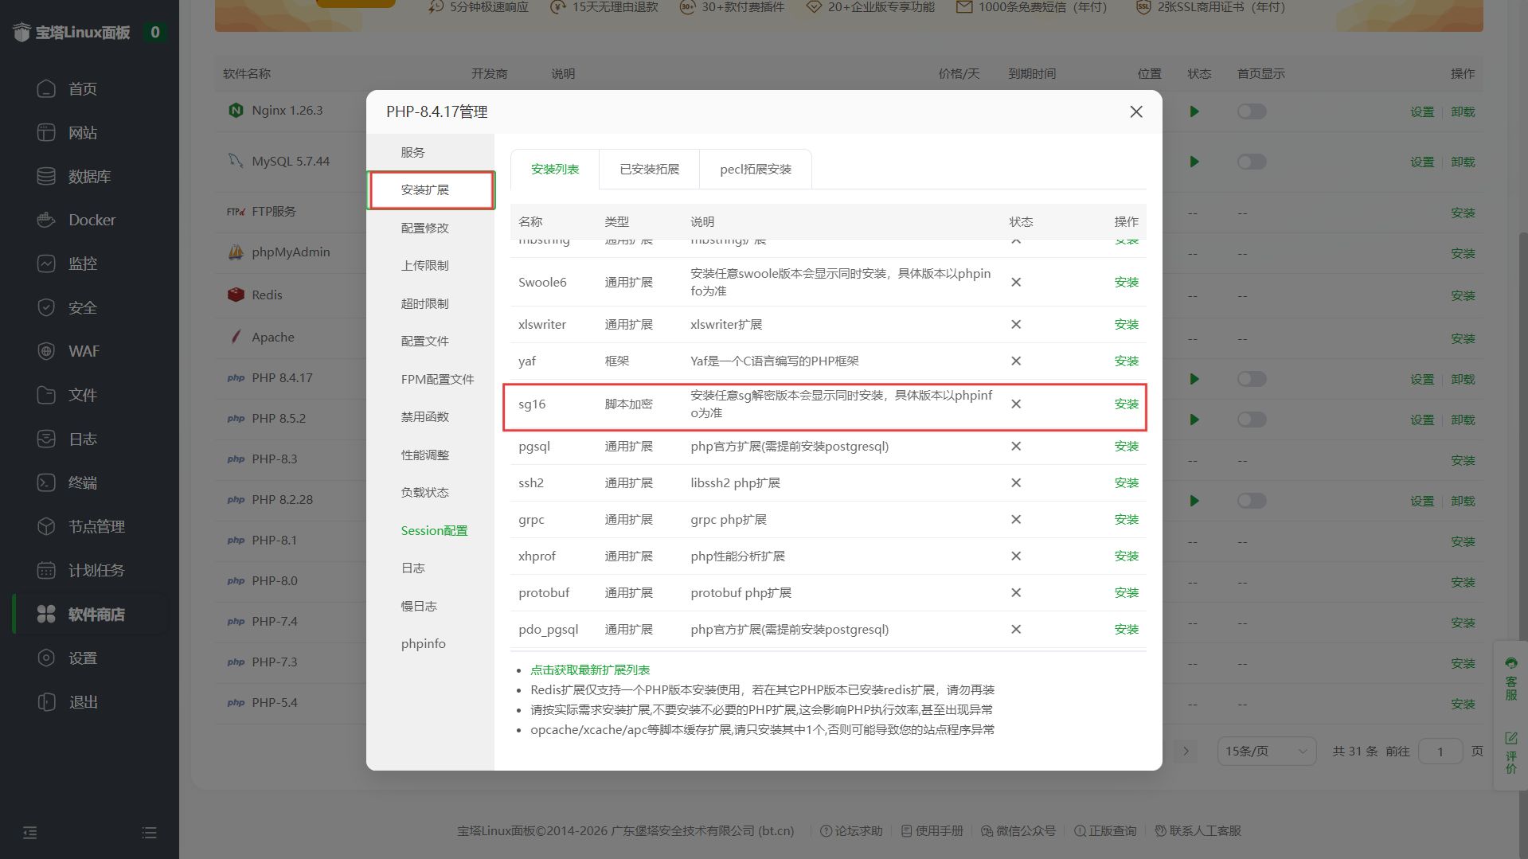Open the 终端 terminal icon

pyautogui.click(x=46, y=482)
